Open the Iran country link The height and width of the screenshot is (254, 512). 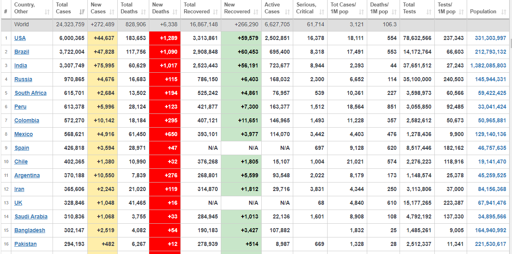(x=19, y=189)
